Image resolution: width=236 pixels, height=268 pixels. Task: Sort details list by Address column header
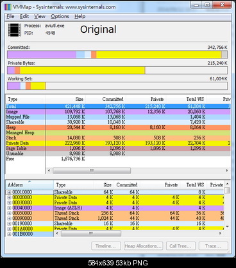(29, 184)
